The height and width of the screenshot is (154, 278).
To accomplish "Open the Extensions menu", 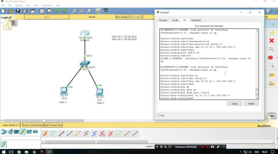I will click(47, 6).
